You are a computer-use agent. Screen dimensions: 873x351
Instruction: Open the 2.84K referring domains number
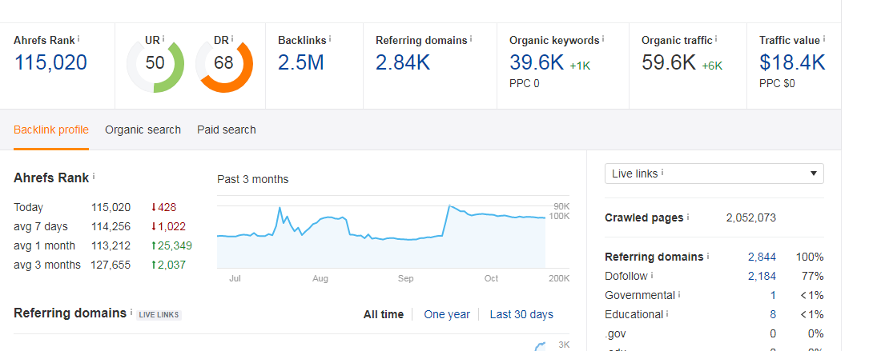tap(404, 62)
